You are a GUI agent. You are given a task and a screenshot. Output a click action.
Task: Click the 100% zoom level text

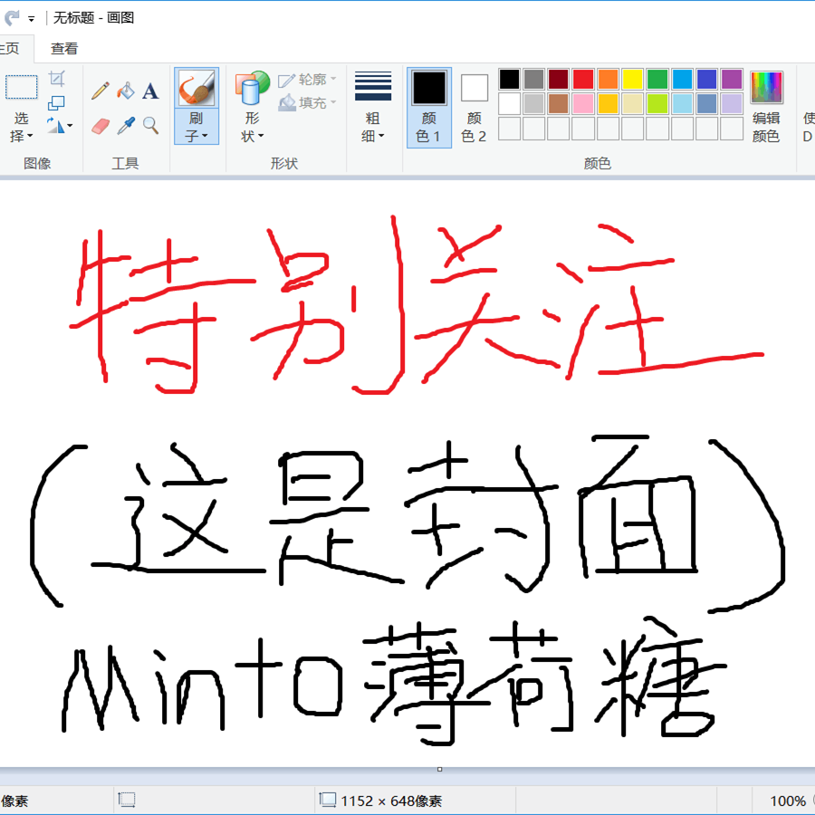click(788, 801)
